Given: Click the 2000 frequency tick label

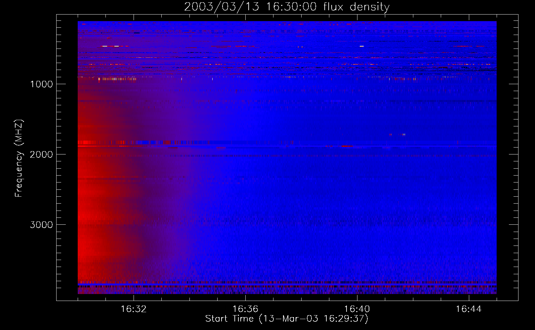Looking at the screenshot, I should click(41, 154).
